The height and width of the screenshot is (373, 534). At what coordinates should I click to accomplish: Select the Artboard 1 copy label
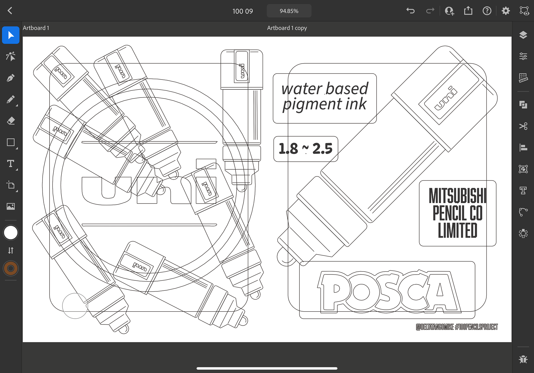287,28
